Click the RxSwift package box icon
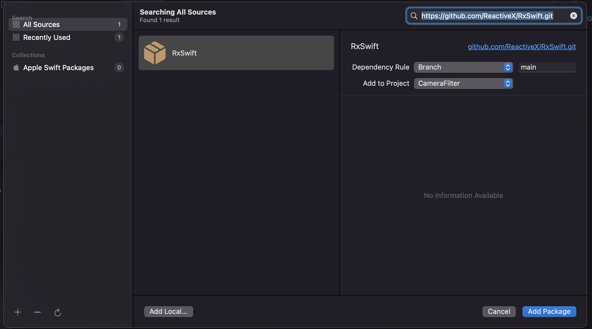The width and height of the screenshot is (592, 329). tap(155, 53)
